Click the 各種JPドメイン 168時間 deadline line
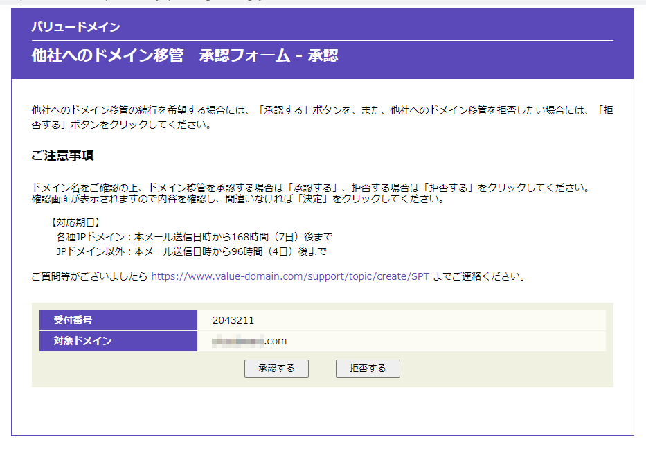Viewport: 646px width, 451px height. pos(194,237)
